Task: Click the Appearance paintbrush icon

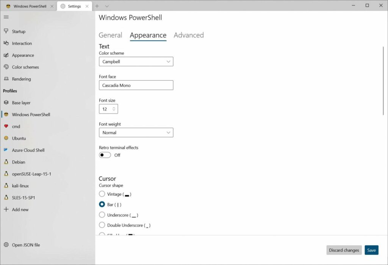Action: tap(6, 55)
